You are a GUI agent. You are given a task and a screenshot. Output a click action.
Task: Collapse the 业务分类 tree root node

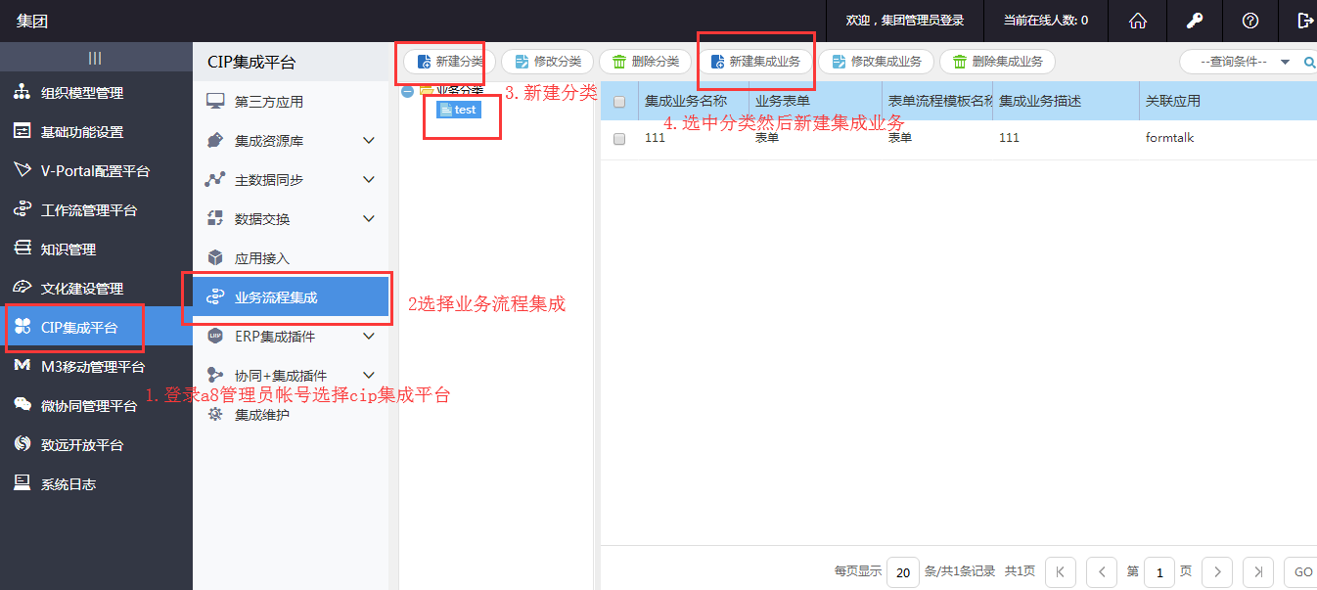(407, 92)
